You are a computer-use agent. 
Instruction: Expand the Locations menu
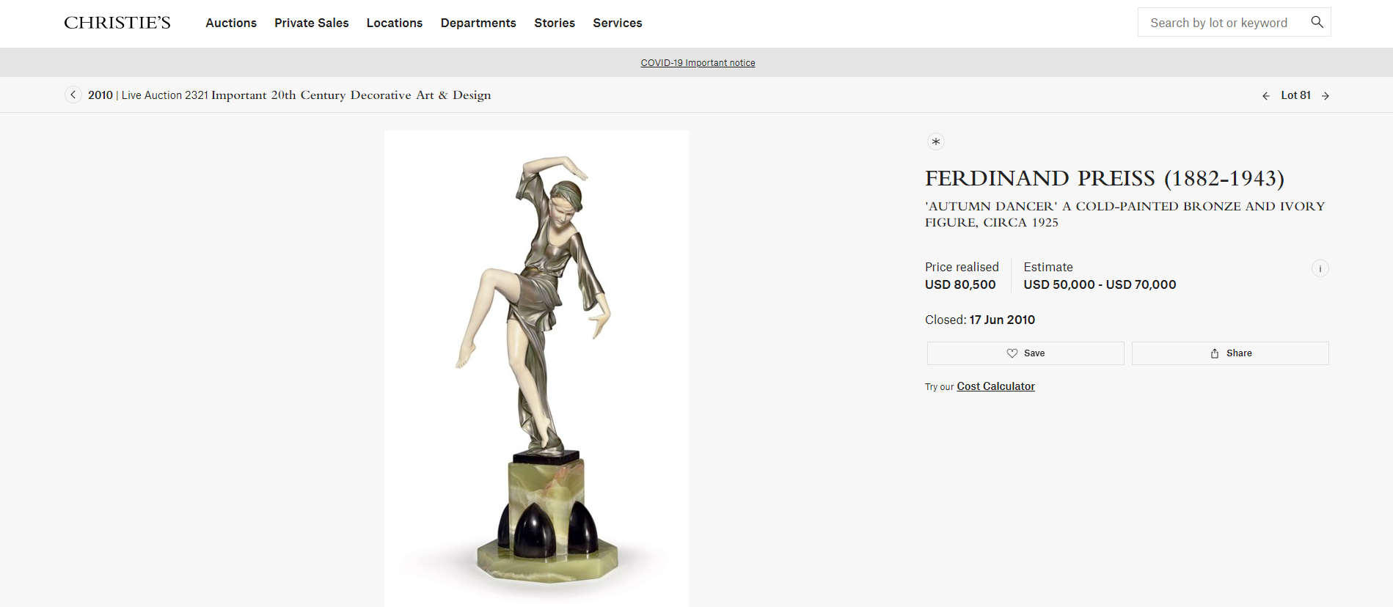tap(395, 23)
